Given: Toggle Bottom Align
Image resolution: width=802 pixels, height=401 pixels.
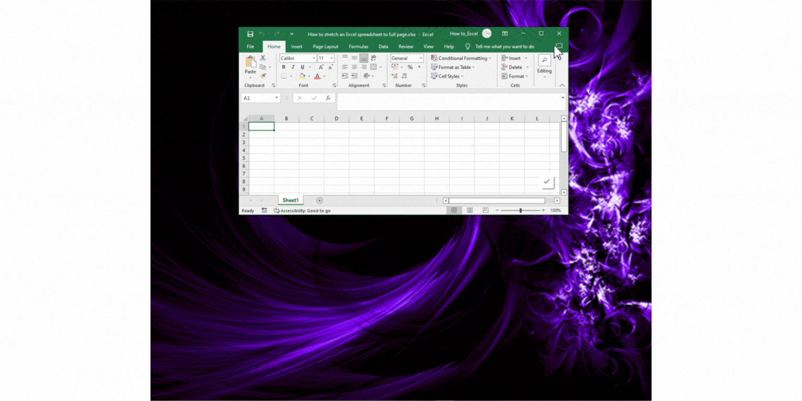Looking at the screenshot, I should (x=364, y=58).
